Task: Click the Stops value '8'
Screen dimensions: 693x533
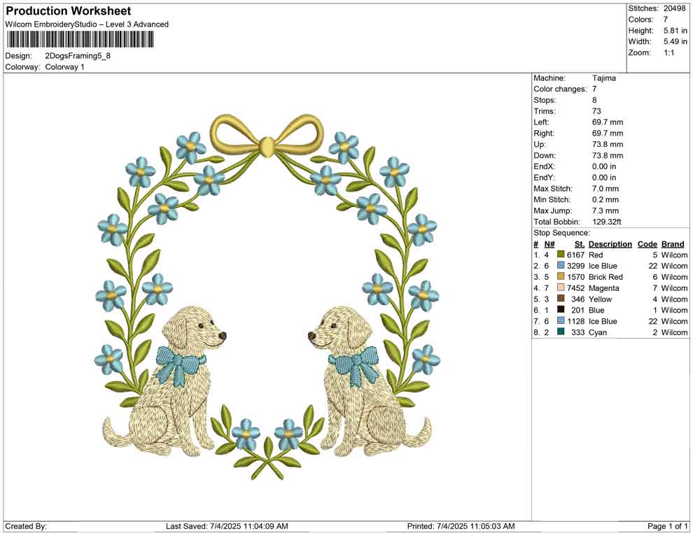Action: 594,100
